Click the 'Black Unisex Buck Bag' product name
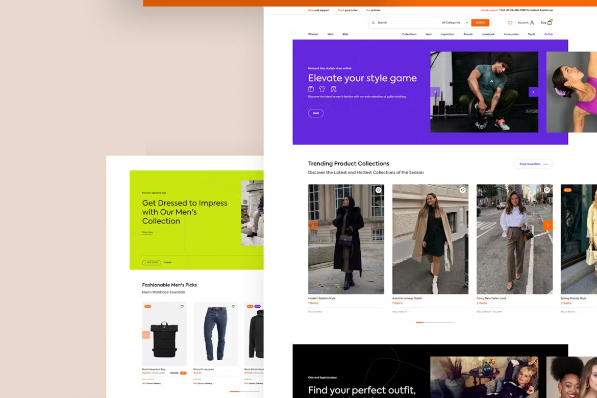 [154, 369]
